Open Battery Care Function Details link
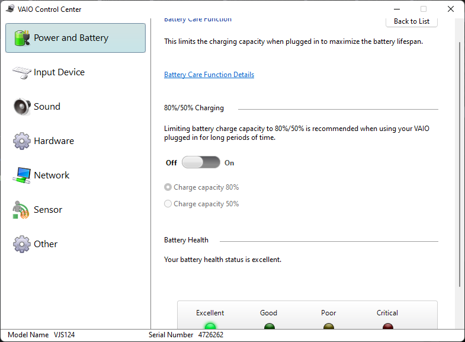Image resolution: width=465 pixels, height=342 pixels. (x=209, y=75)
